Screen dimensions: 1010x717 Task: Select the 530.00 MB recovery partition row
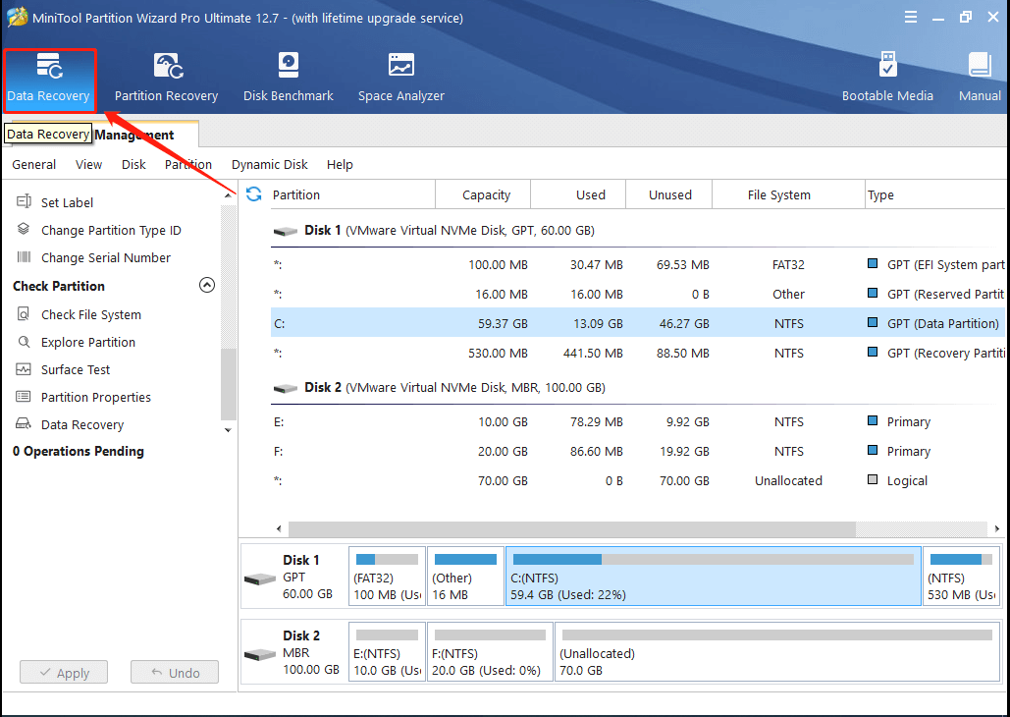pyautogui.click(x=638, y=353)
